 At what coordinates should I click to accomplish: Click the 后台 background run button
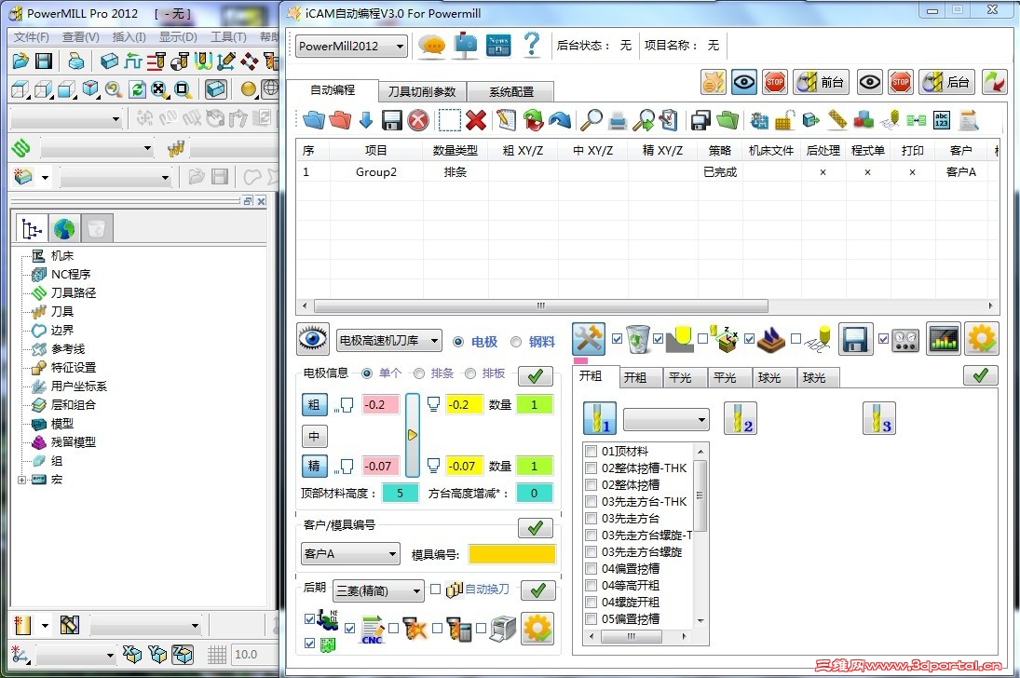coord(945,82)
